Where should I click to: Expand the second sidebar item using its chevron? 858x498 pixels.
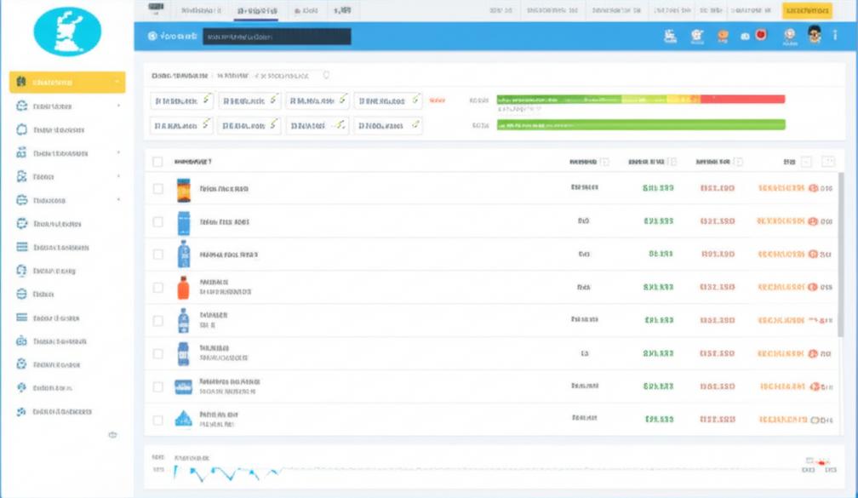coord(119,106)
